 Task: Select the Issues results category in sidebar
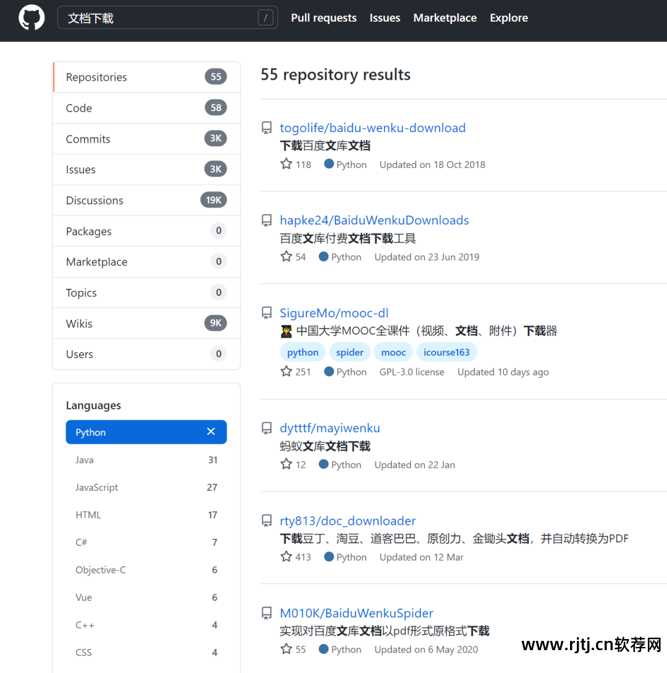pyautogui.click(x=146, y=170)
